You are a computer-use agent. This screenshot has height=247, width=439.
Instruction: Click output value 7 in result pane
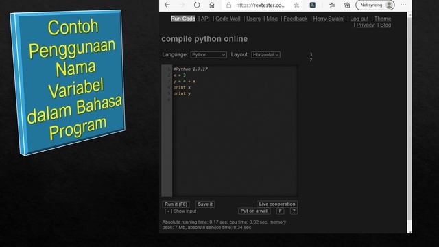(311, 60)
